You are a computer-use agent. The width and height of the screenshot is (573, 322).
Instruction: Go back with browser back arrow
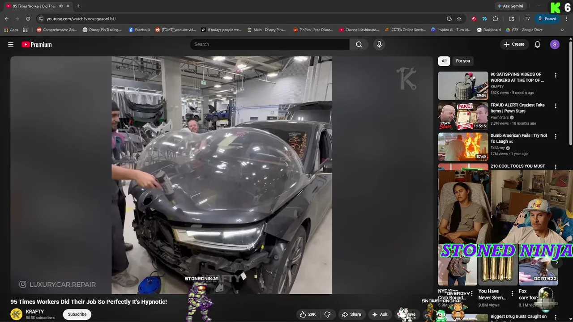coord(6,19)
